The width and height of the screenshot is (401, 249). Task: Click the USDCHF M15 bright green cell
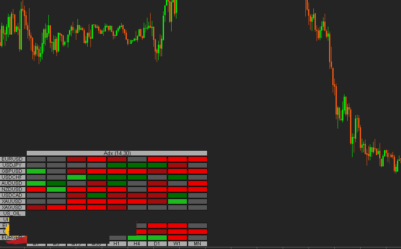click(x=76, y=177)
